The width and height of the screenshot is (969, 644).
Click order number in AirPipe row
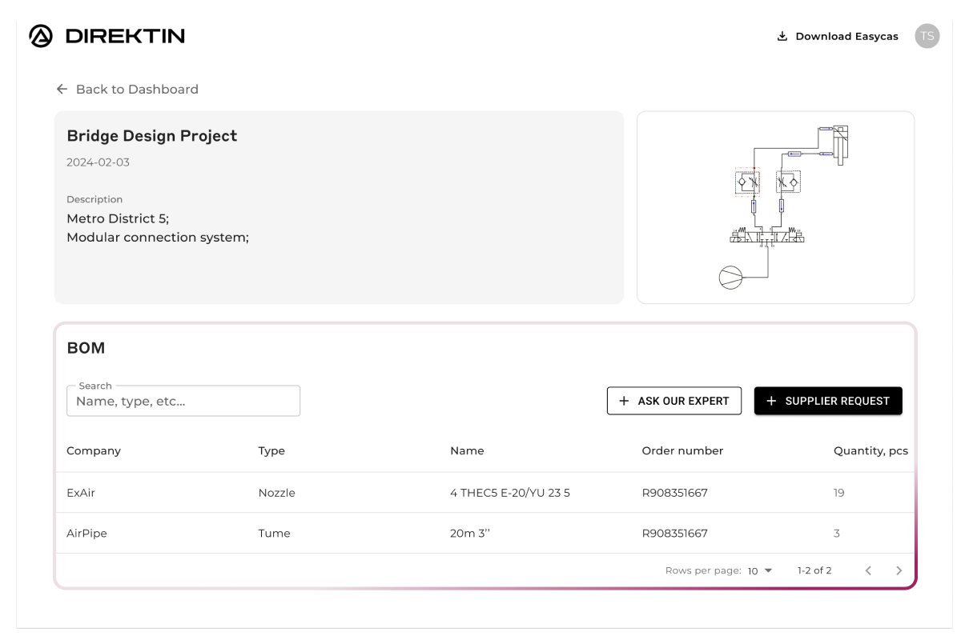coord(674,534)
